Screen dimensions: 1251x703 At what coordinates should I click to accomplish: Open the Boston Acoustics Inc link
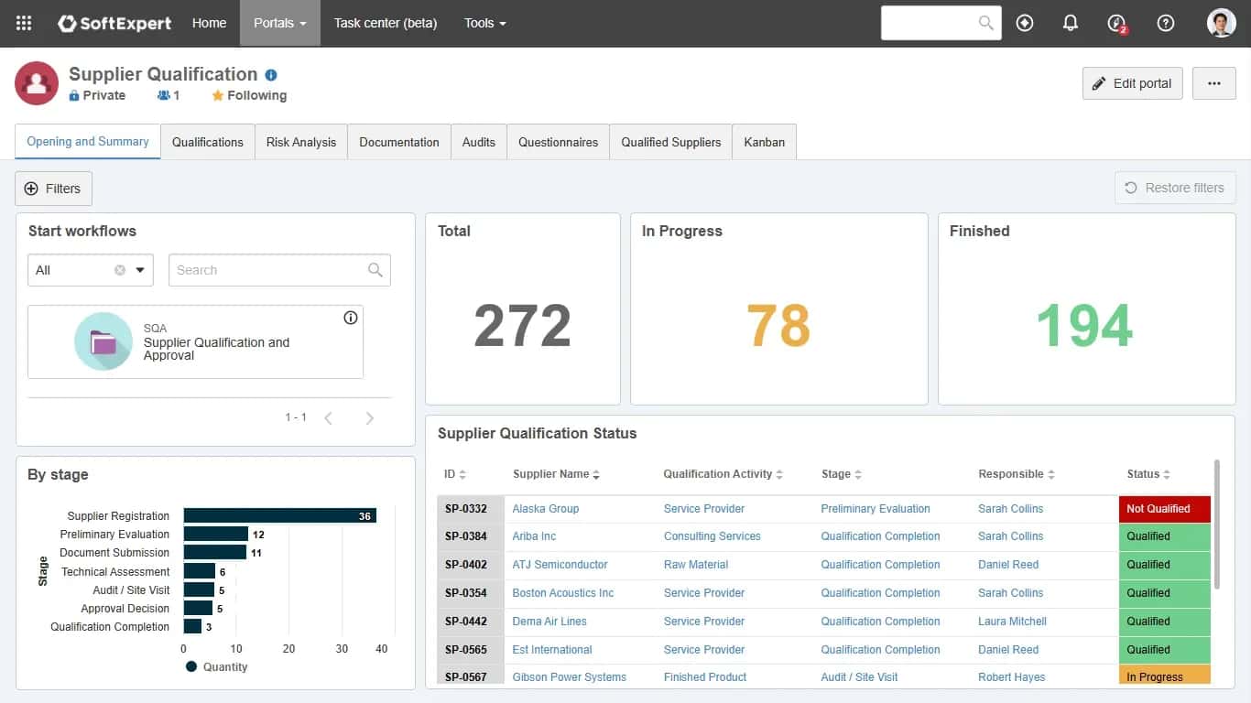[562, 593]
